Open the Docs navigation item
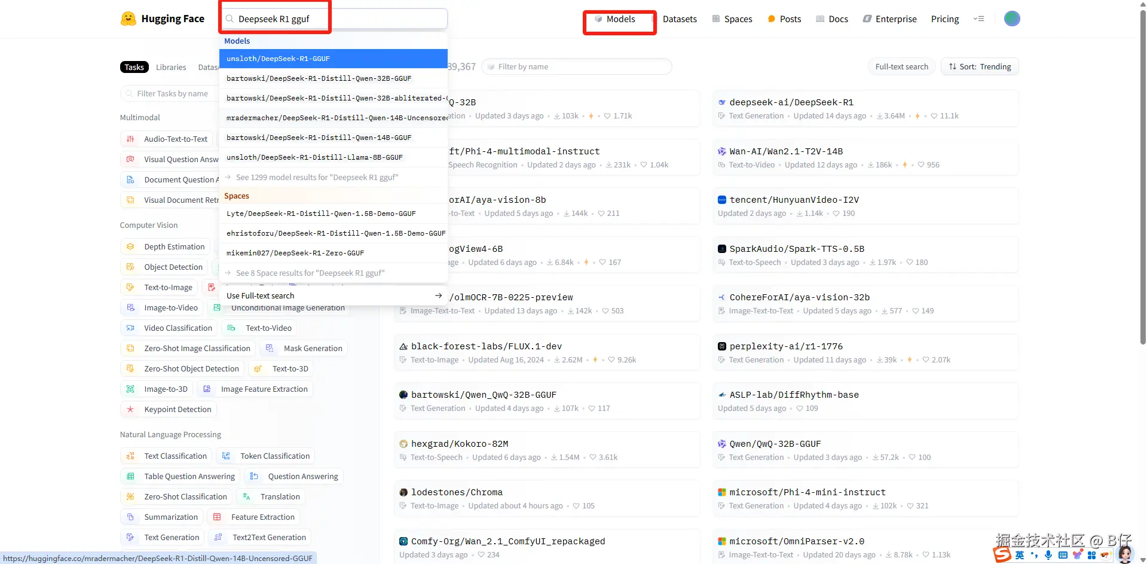1147x564 pixels. 832,19
